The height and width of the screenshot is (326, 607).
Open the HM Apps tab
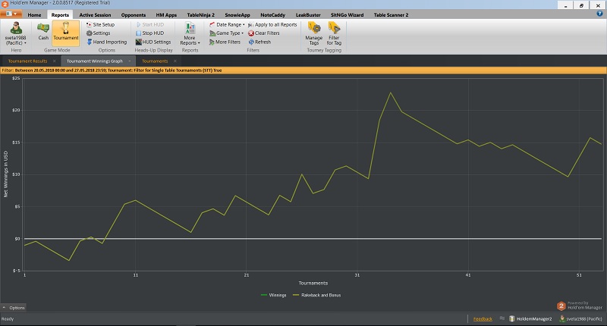(166, 15)
